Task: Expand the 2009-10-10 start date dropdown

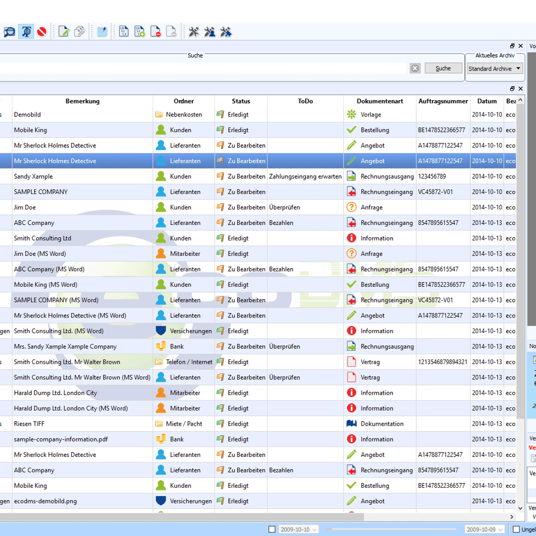Action: pos(314,530)
